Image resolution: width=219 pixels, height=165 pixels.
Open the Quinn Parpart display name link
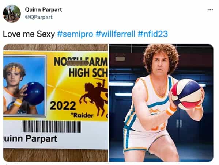coord(44,9)
